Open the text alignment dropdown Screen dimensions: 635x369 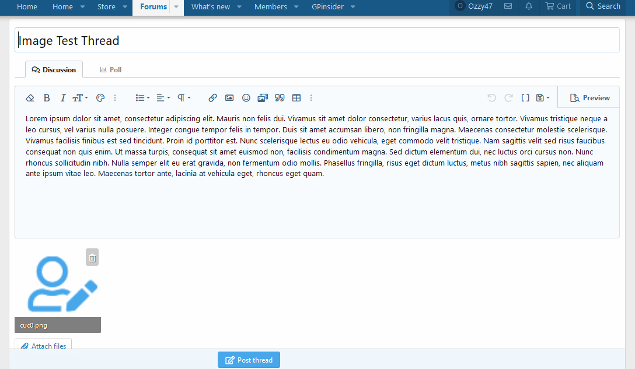point(163,98)
